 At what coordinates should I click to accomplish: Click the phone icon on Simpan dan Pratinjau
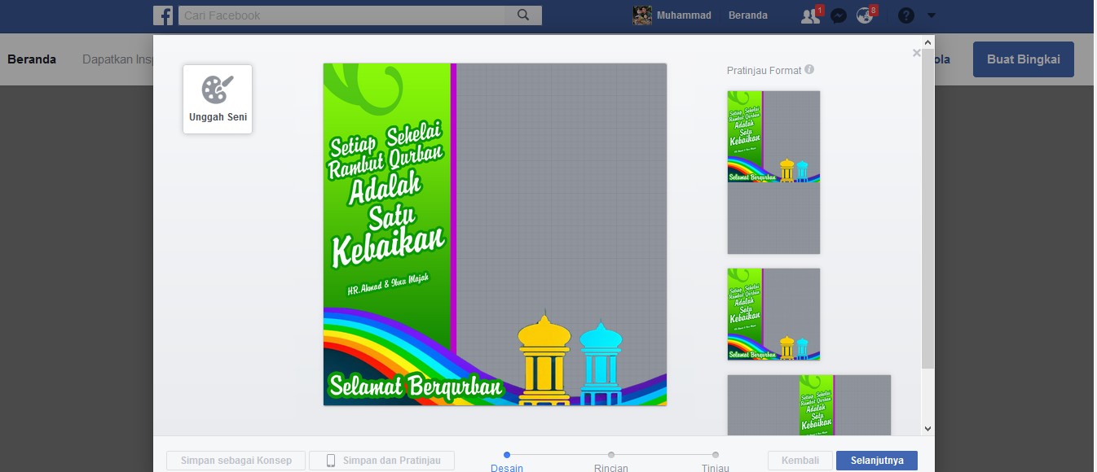click(331, 460)
